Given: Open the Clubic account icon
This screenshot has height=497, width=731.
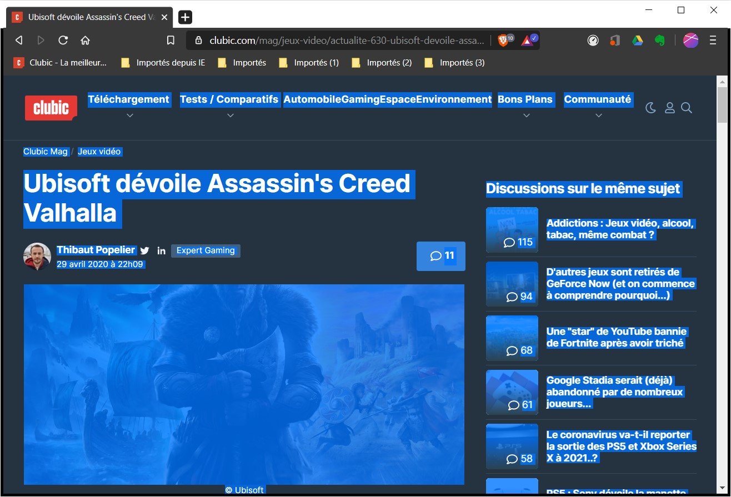Looking at the screenshot, I should coord(669,108).
